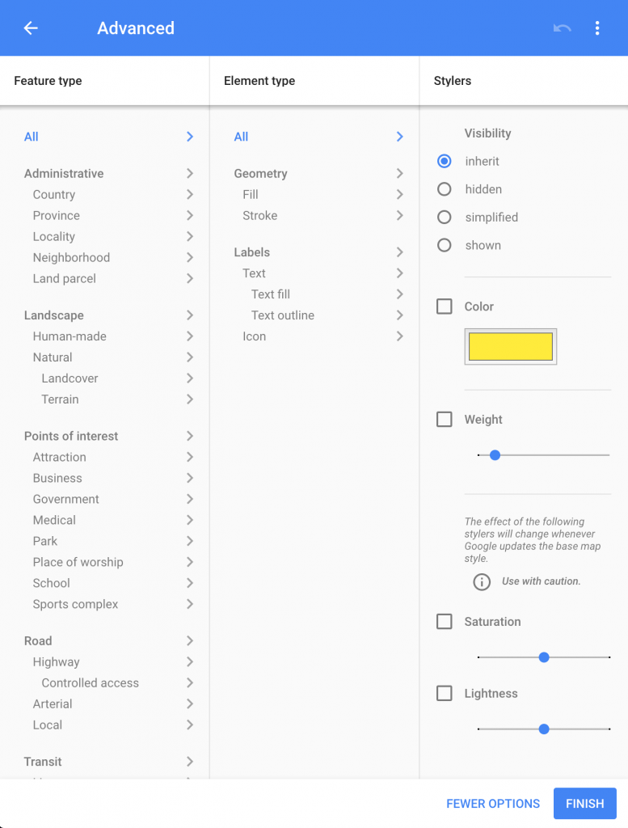Select the Highway feature type
This screenshot has height=828, width=628.
56,662
